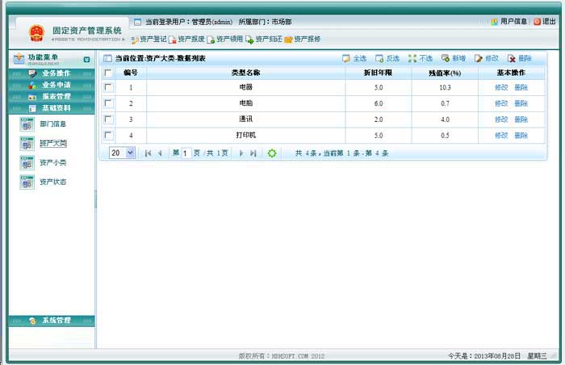Screen dimensions: 565x365
Task: Click the 资产领用 toolbar icon
Action: [x=211, y=39]
